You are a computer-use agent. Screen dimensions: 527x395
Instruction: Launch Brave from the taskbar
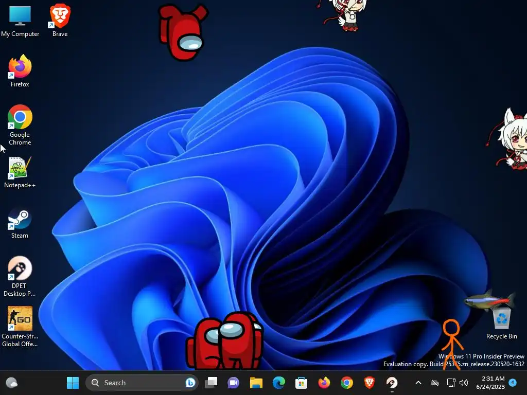[370, 383]
